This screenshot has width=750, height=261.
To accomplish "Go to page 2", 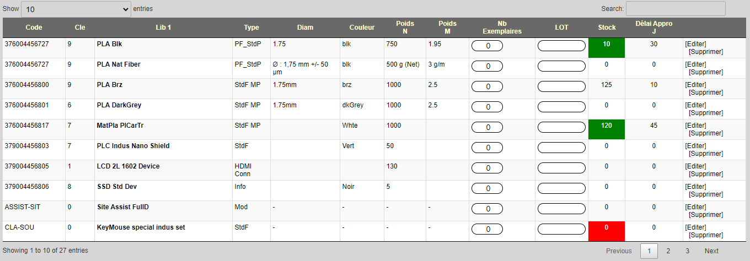I will [668, 251].
